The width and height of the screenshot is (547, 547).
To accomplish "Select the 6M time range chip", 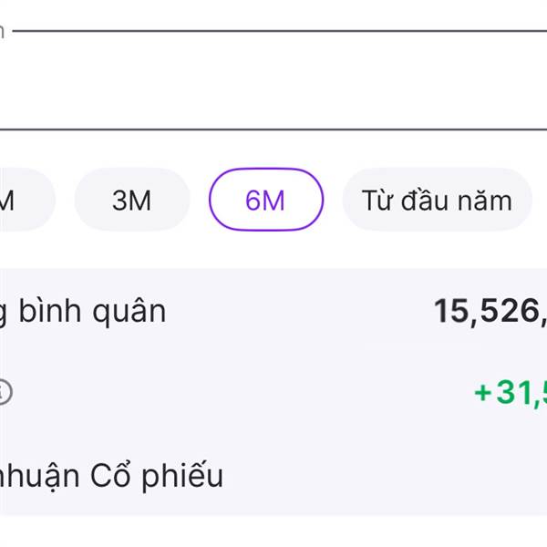I will click(x=265, y=201).
